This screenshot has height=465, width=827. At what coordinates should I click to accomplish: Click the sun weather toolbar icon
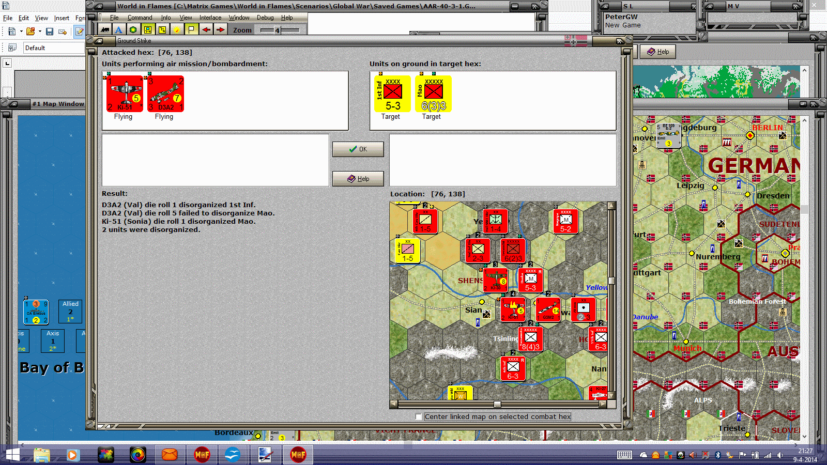pyautogui.click(x=177, y=29)
